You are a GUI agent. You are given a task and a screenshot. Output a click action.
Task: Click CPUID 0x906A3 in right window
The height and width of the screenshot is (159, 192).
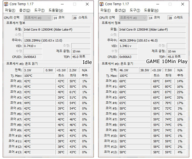pyautogui.click(x=128, y=57)
